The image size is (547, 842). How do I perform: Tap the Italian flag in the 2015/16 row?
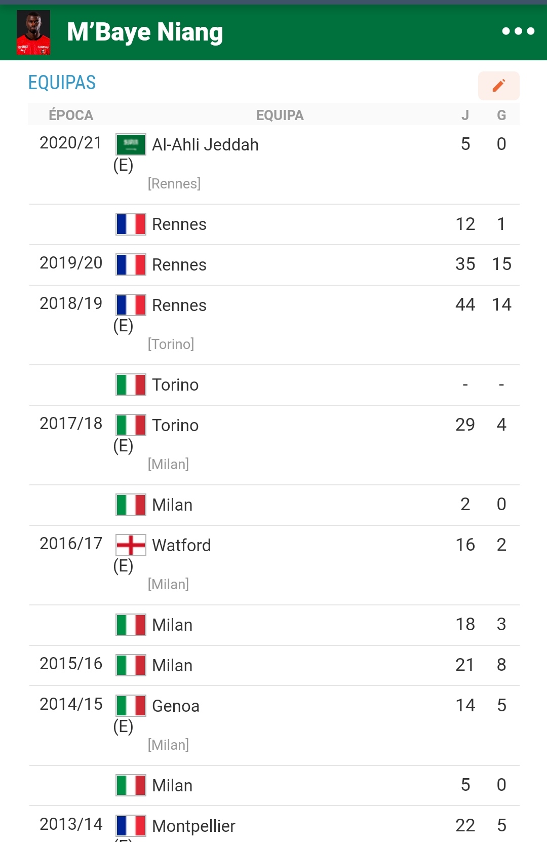point(131,665)
